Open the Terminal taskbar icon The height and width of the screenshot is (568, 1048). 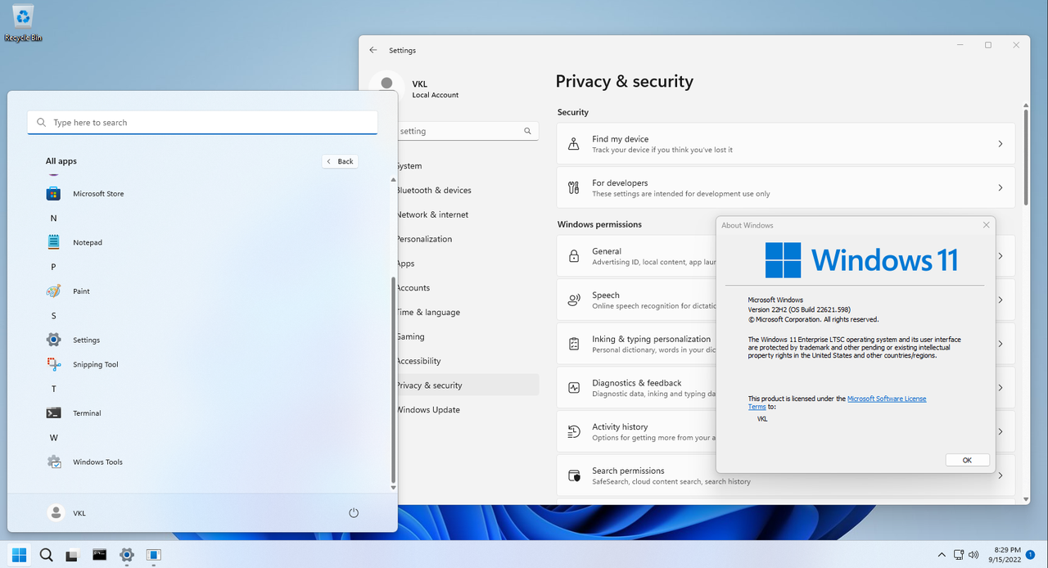point(99,555)
